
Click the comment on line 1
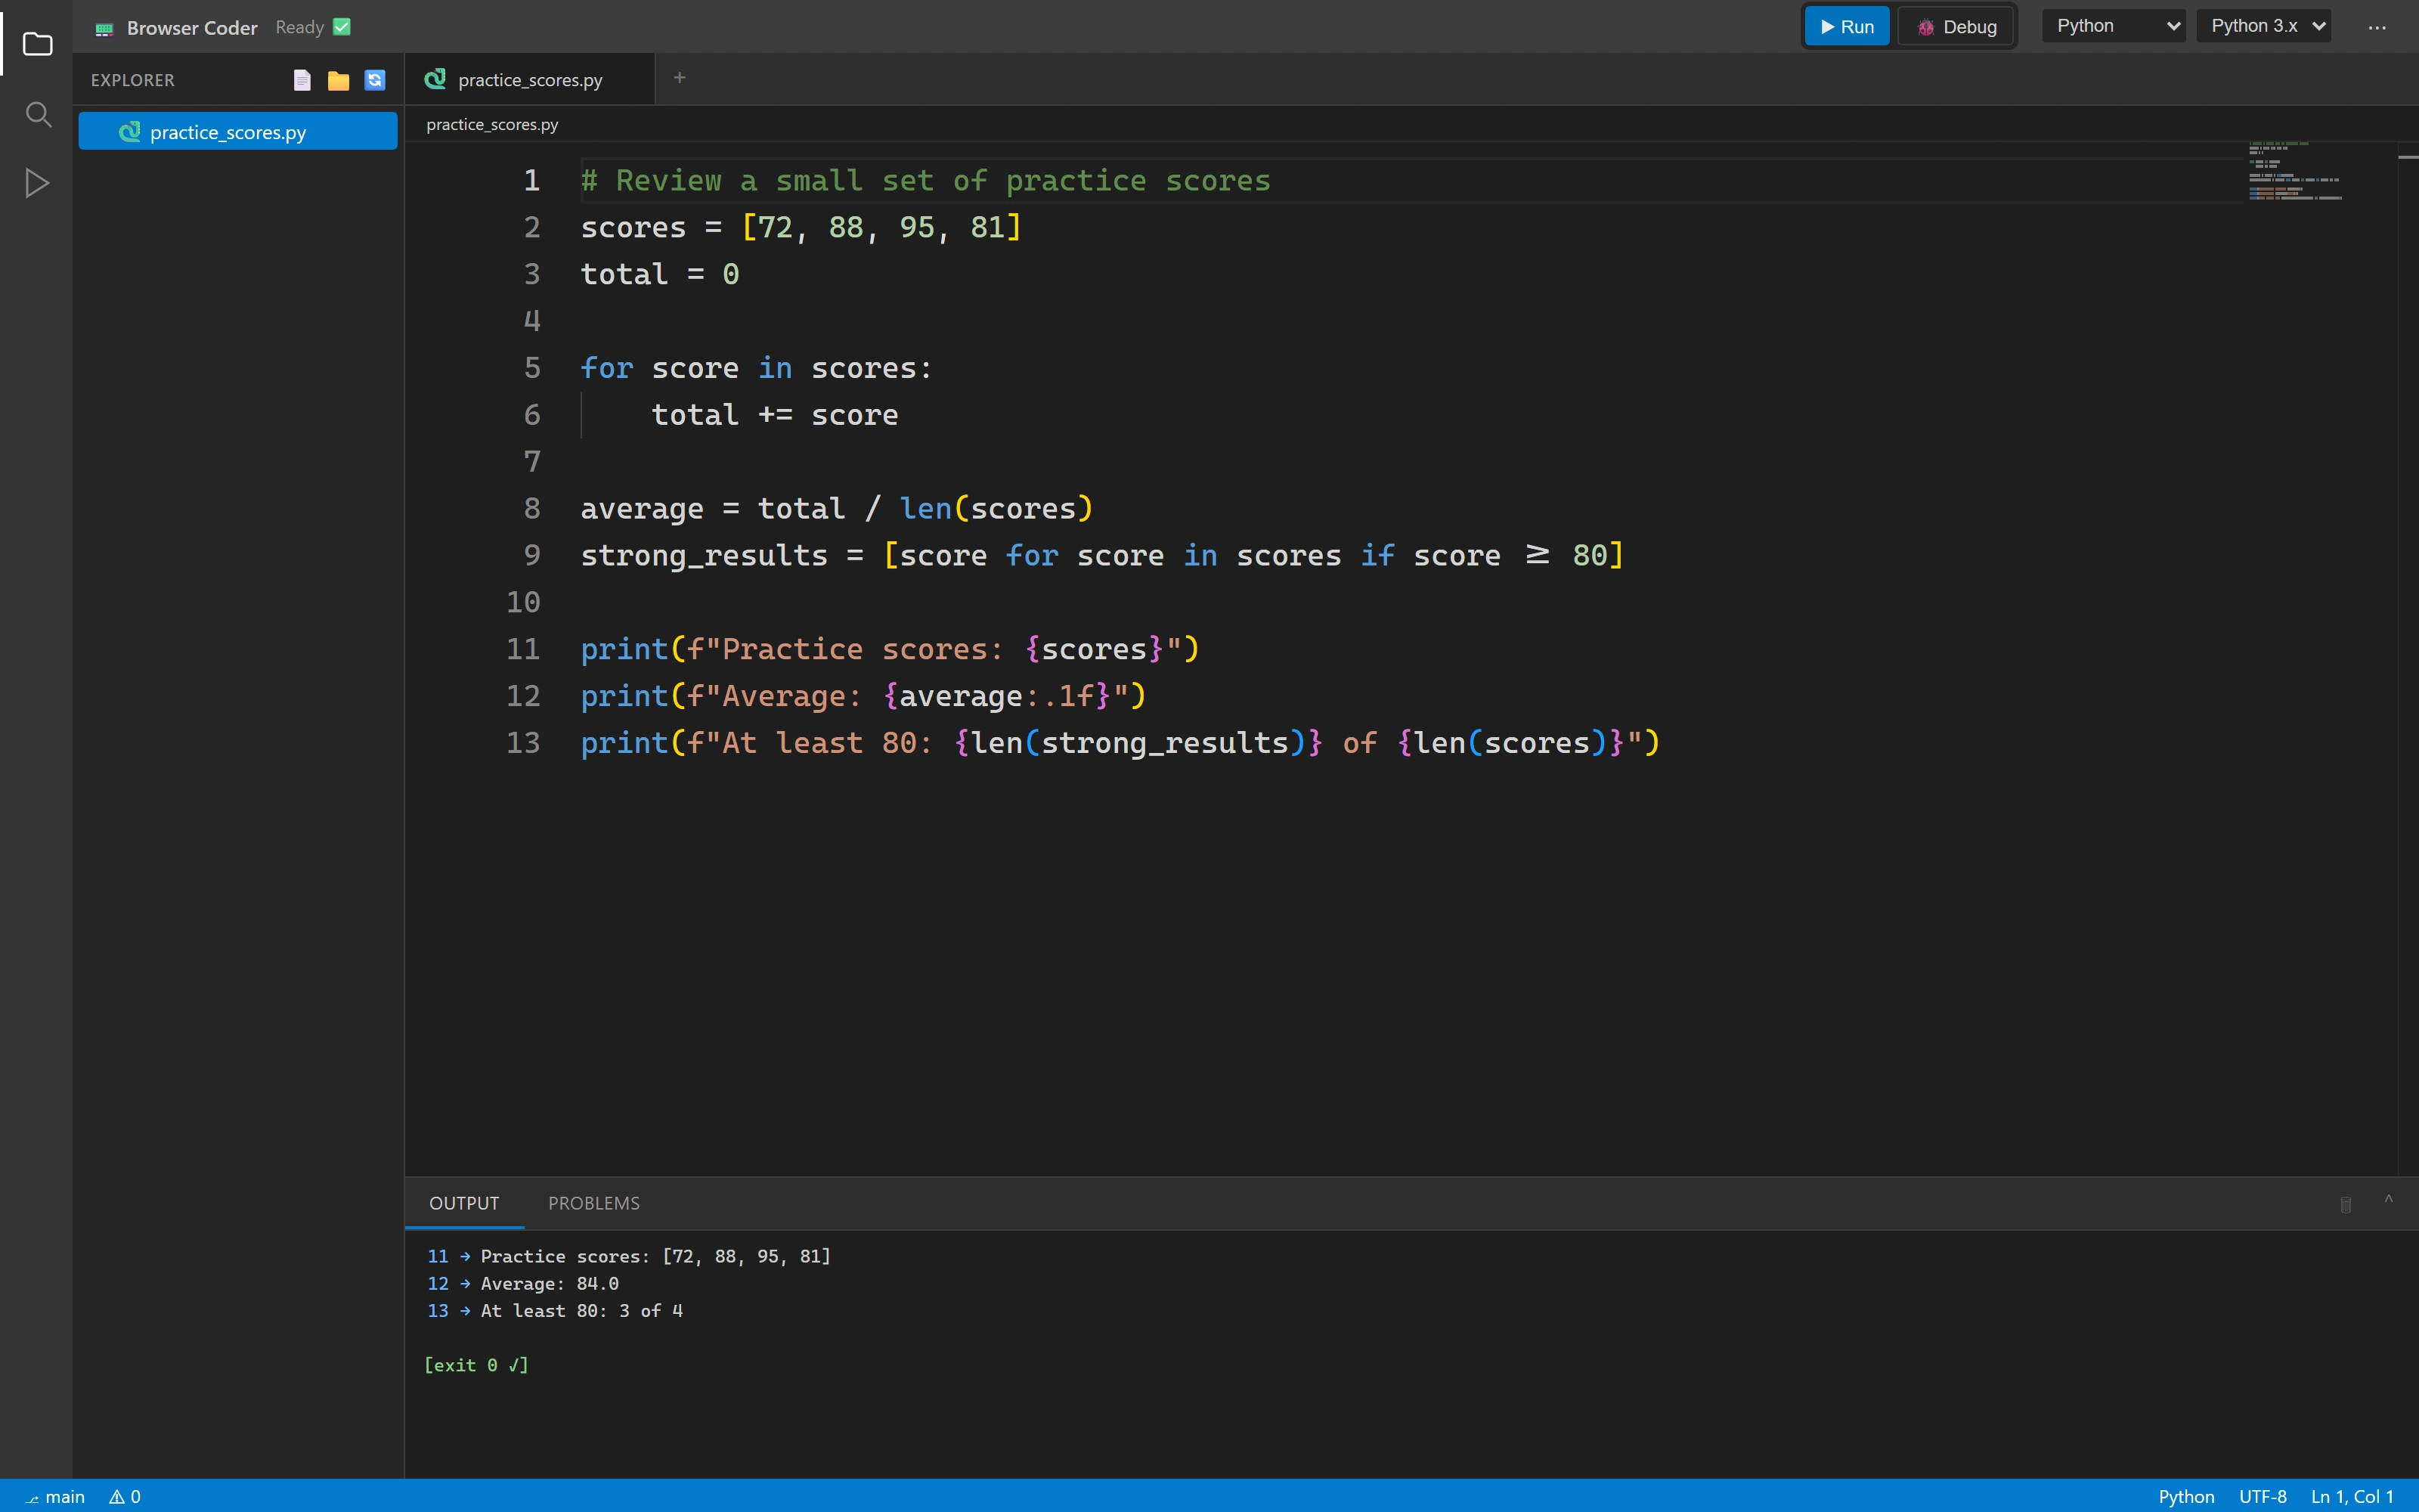pyautogui.click(x=925, y=181)
